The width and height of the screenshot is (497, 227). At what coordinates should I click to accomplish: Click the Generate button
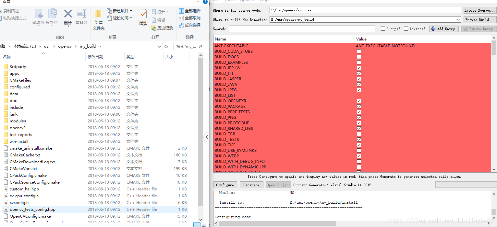point(251,185)
